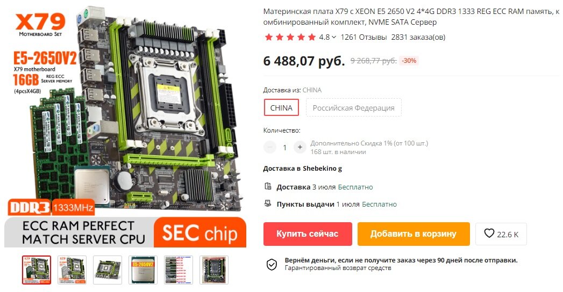The width and height of the screenshot is (563, 292).
Task: Expand the 4.8 rating dropdown chevron
Action: tap(334, 37)
